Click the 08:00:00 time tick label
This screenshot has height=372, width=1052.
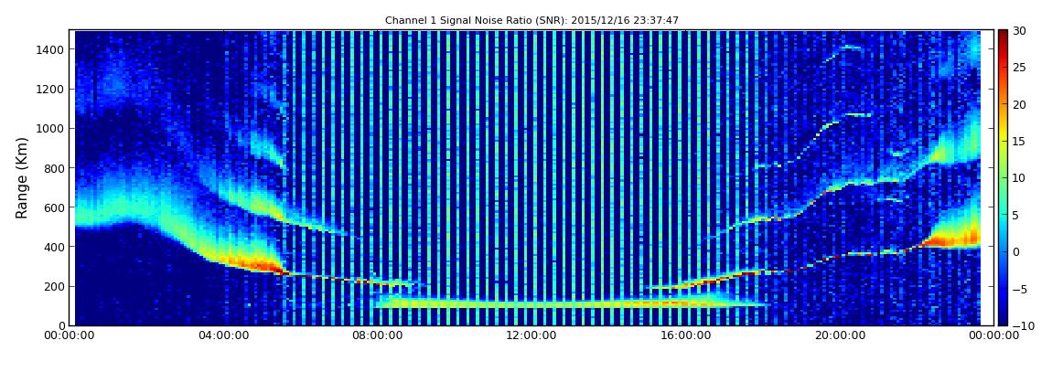click(378, 335)
